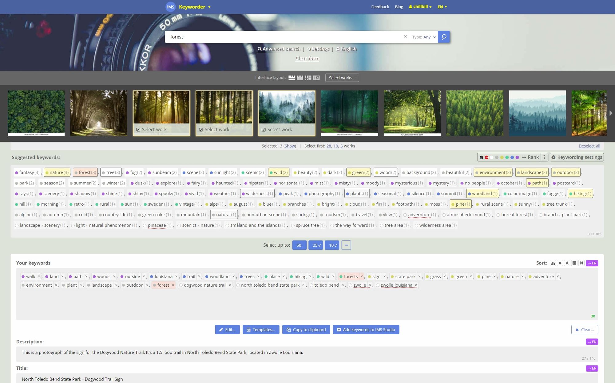615x383 pixels.
Task: Open the Blog page
Action: [399, 7]
